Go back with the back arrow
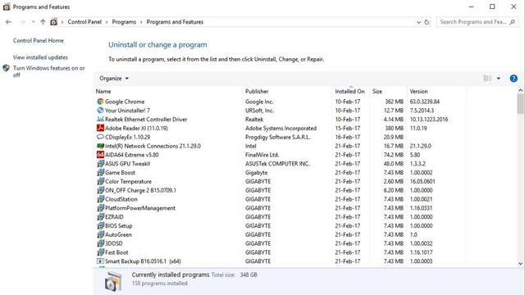 pos(8,22)
